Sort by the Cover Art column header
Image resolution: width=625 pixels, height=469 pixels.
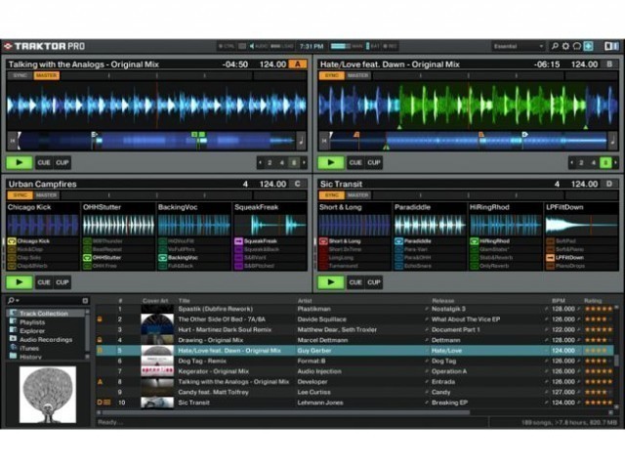click(155, 300)
